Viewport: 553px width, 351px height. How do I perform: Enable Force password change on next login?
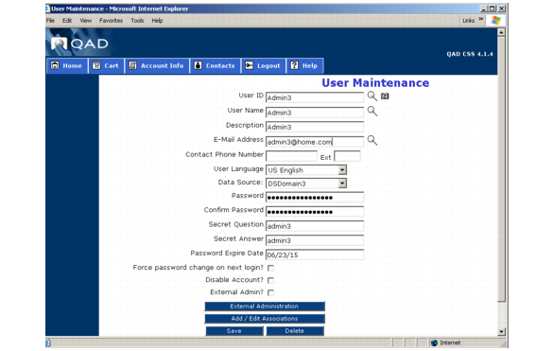270,269
